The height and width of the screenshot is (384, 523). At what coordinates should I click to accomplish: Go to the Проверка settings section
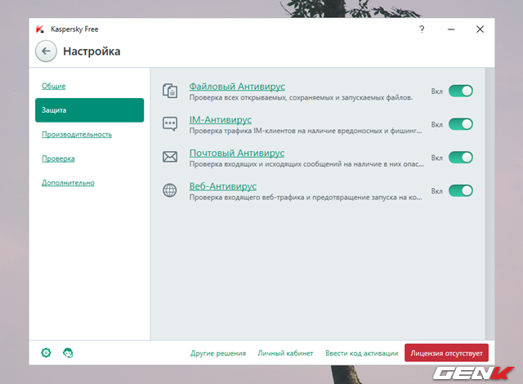tap(58, 159)
